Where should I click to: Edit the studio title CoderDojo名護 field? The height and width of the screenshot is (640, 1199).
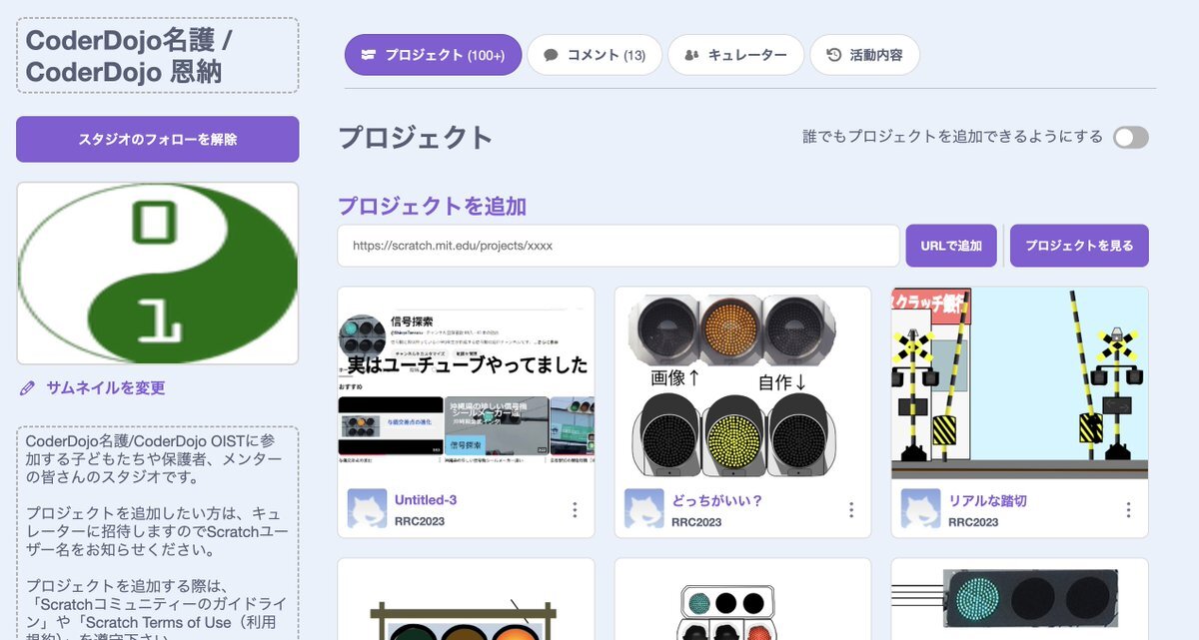coord(158,56)
